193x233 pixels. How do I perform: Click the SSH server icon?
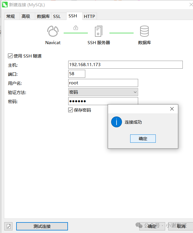tap(99, 31)
